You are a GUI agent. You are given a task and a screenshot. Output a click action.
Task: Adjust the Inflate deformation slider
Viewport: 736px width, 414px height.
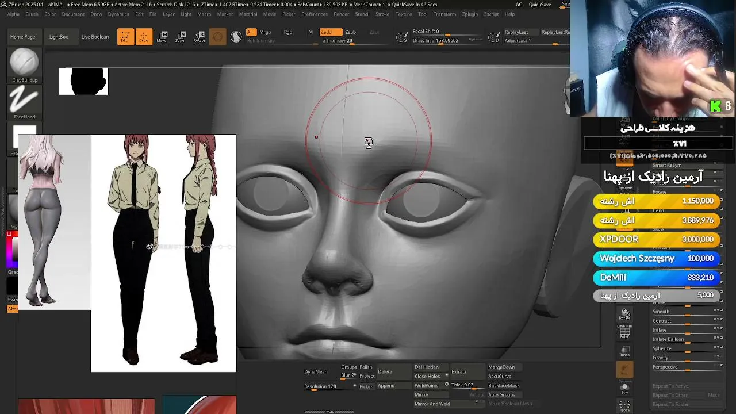point(687,330)
